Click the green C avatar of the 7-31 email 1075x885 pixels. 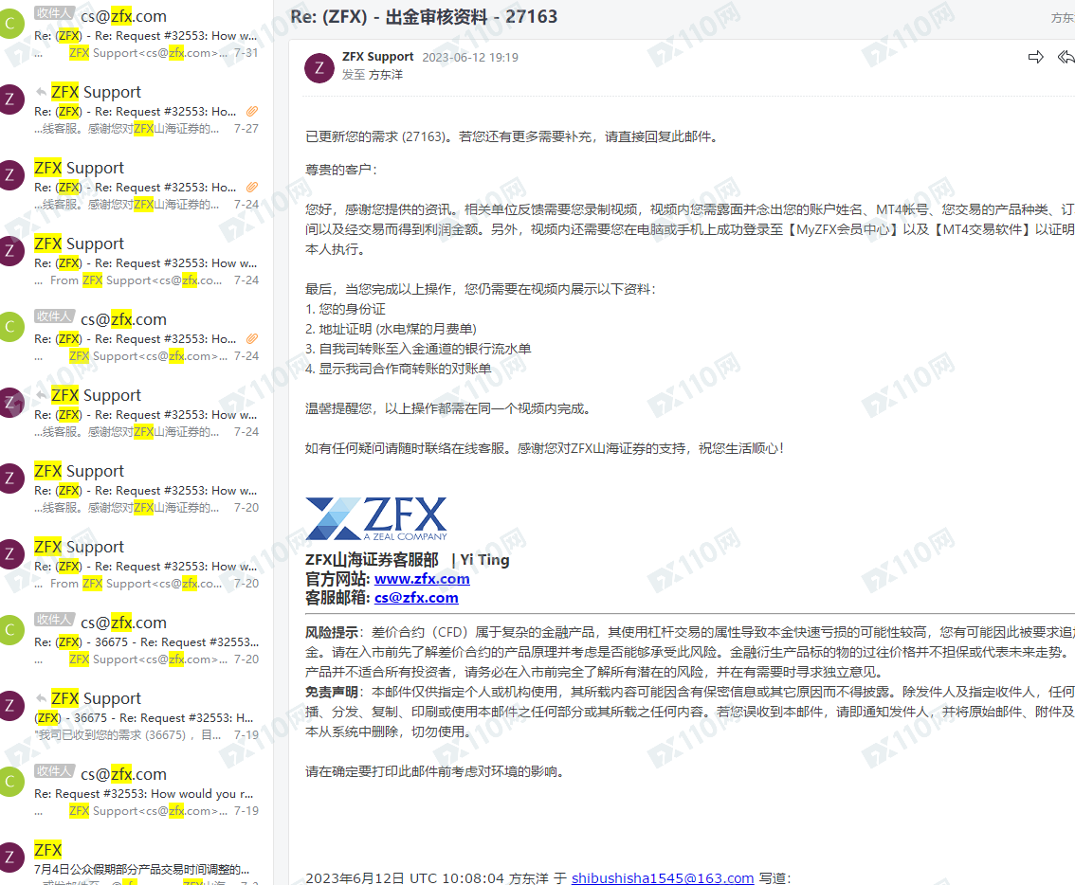tap(10, 24)
